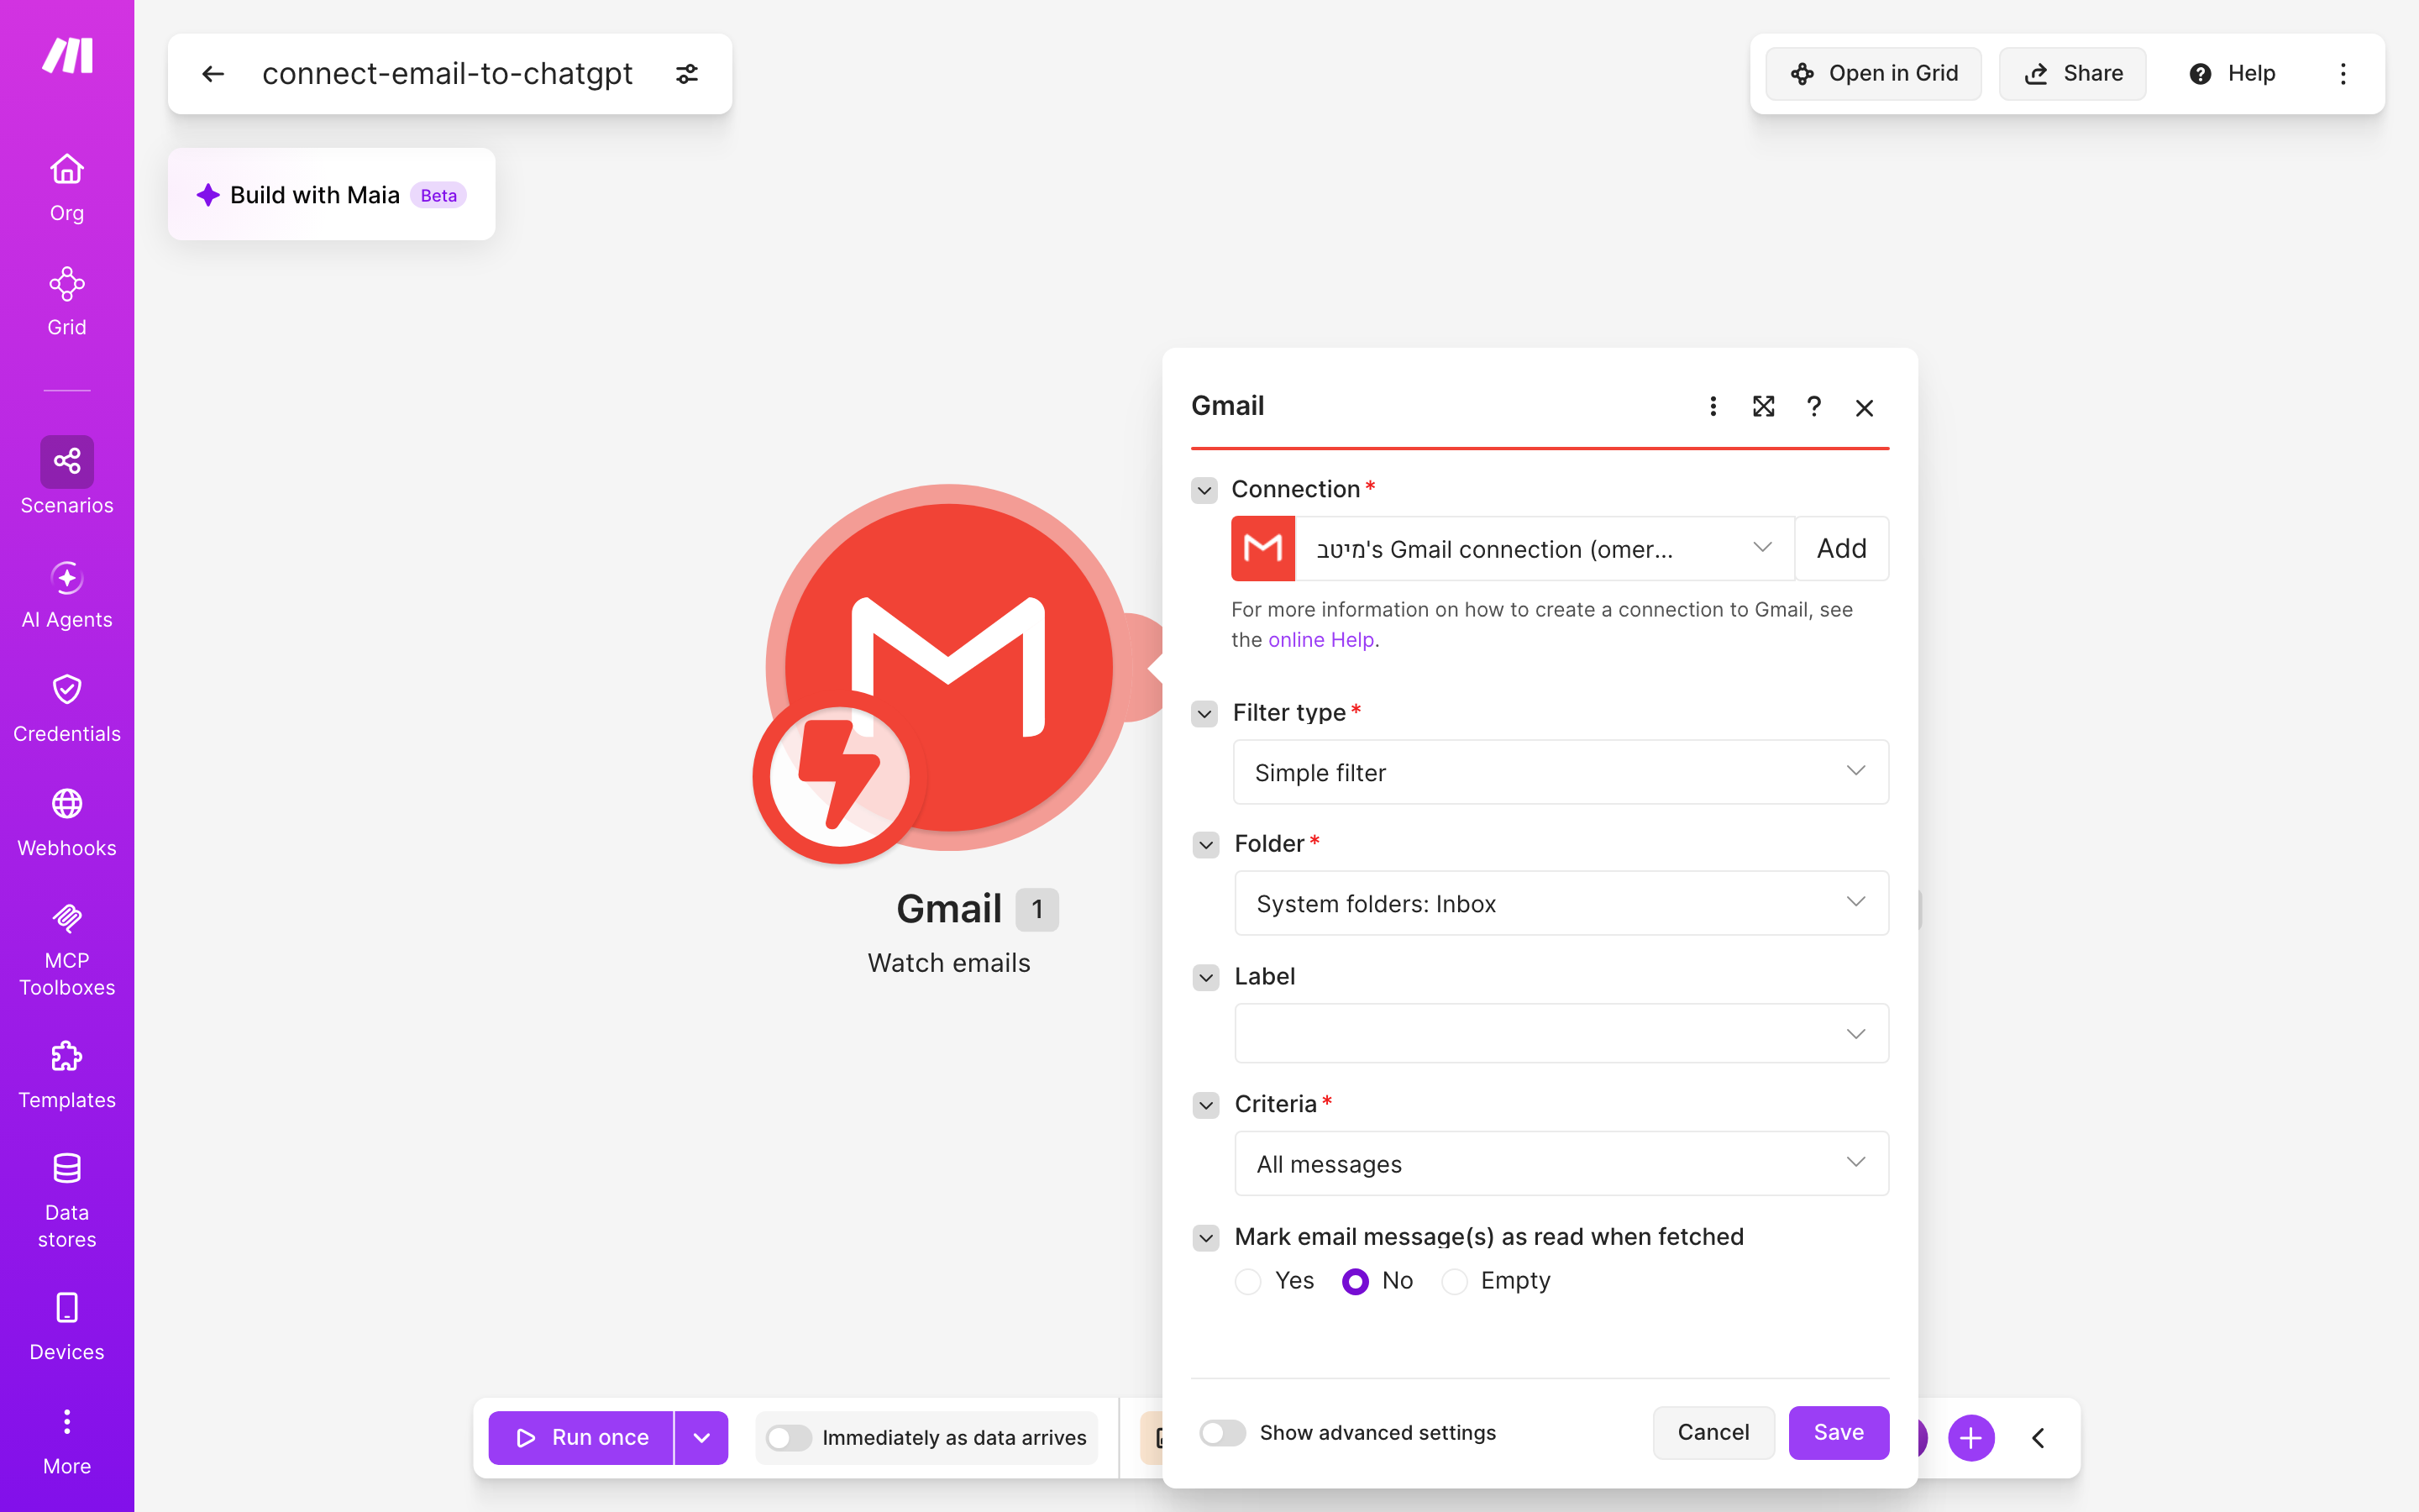This screenshot has height=1512, width=2419.
Task: Select Empty for mark as read
Action: pyautogui.click(x=1455, y=1281)
